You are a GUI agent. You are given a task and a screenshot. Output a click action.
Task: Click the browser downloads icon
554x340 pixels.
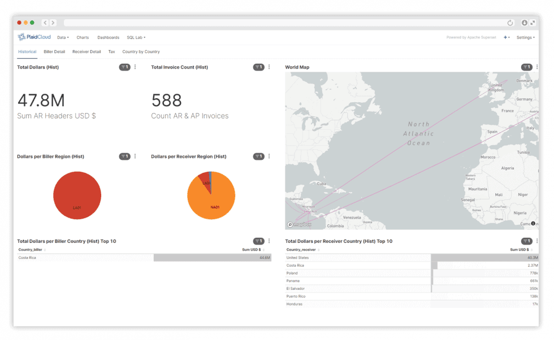point(525,23)
